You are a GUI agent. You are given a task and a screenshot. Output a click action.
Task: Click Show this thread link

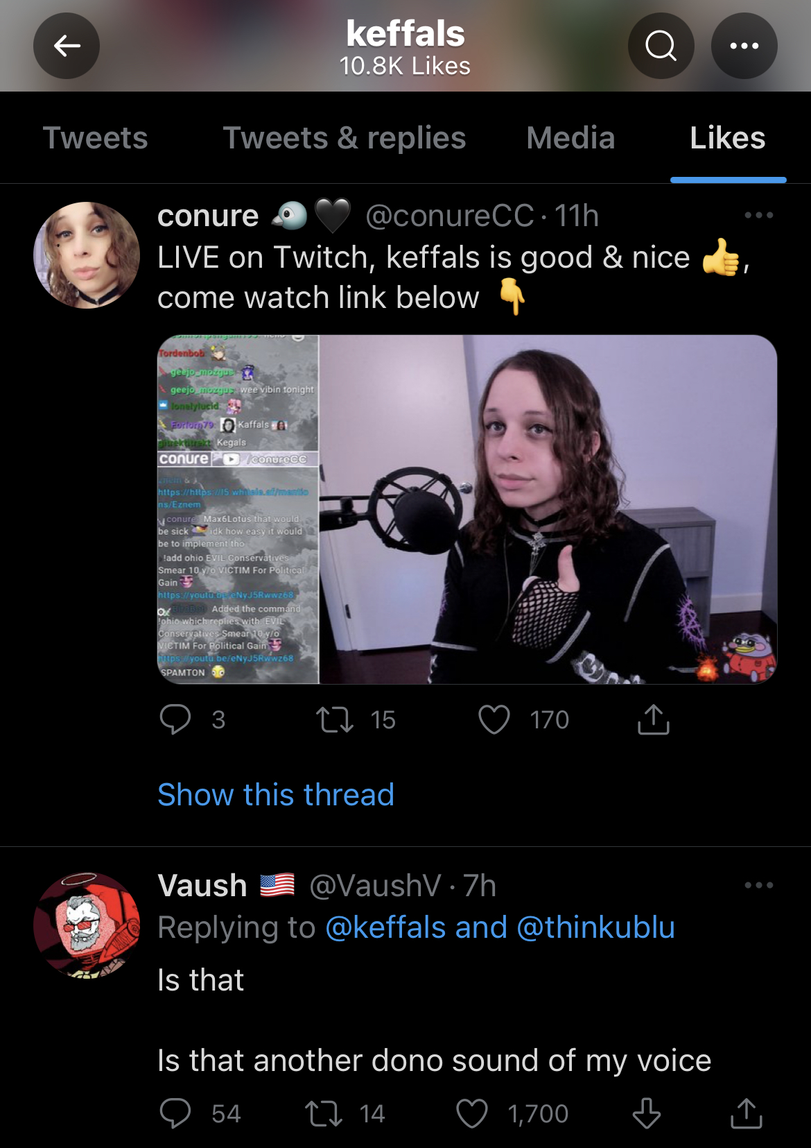276,794
